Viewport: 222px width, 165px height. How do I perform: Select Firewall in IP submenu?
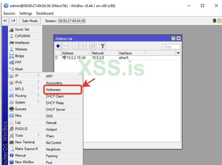tap(63, 123)
